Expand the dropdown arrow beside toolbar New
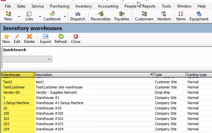The image size is (212, 133). tap(19, 16)
